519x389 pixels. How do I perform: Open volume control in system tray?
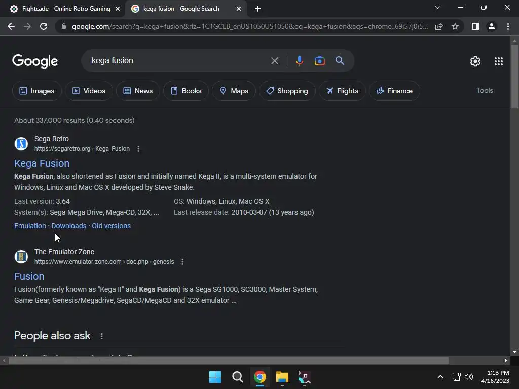pos(469,377)
